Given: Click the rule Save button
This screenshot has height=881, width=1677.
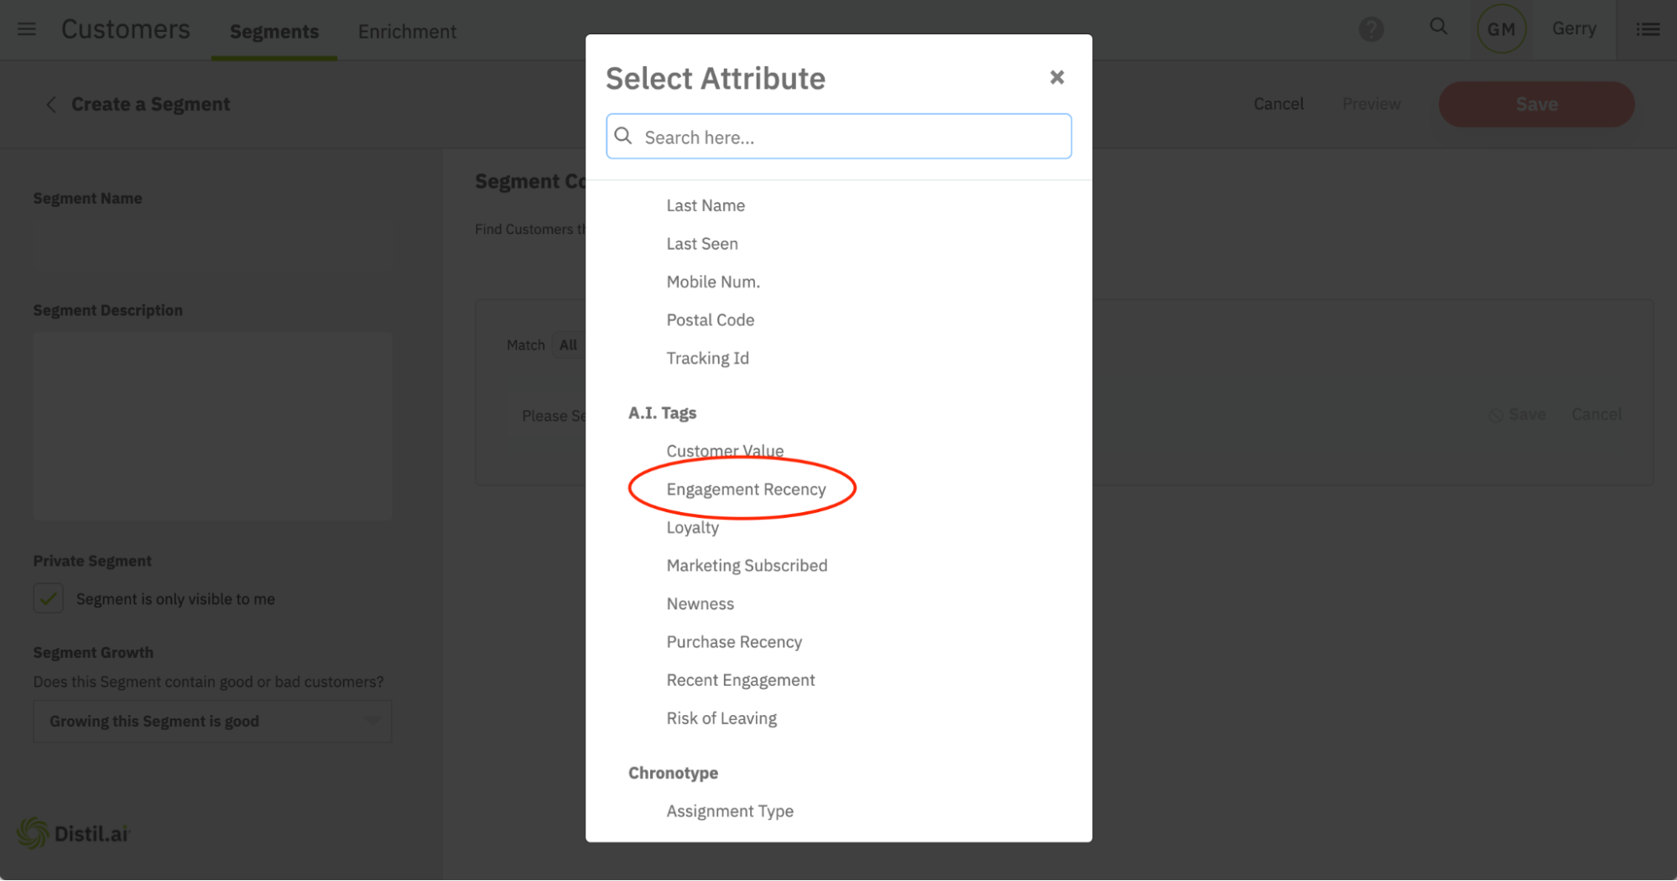Looking at the screenshot, I should coord(1517,414).
